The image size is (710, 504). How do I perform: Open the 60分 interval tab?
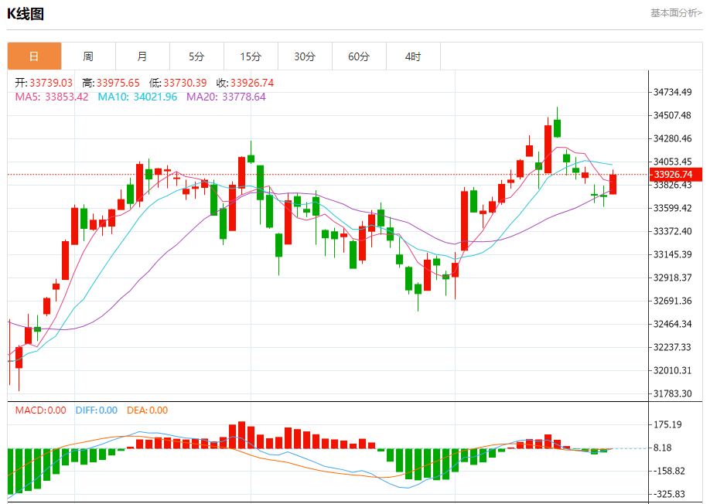pos(359,56)
